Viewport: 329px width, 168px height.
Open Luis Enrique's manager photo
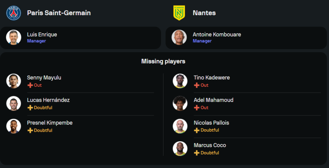[13, 37]
